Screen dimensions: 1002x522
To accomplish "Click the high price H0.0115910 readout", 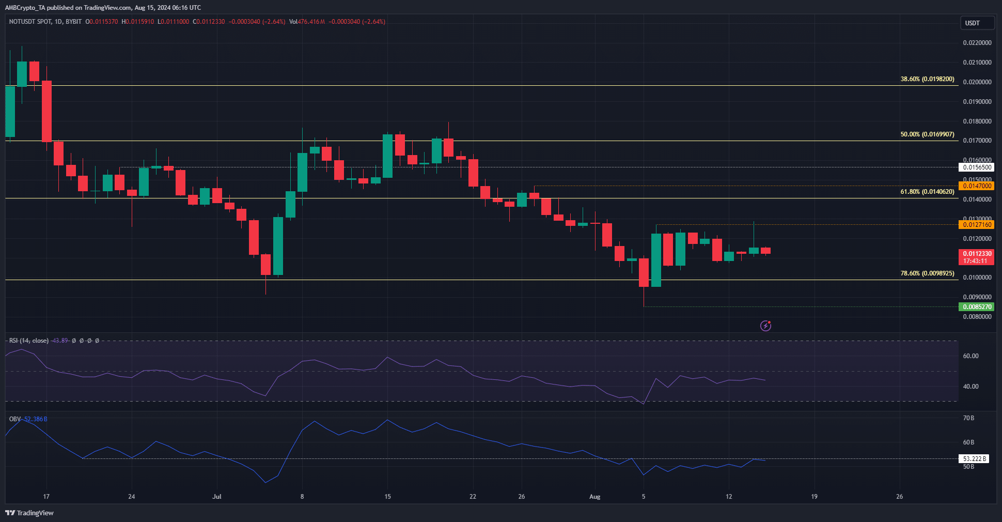I will 137,22.
